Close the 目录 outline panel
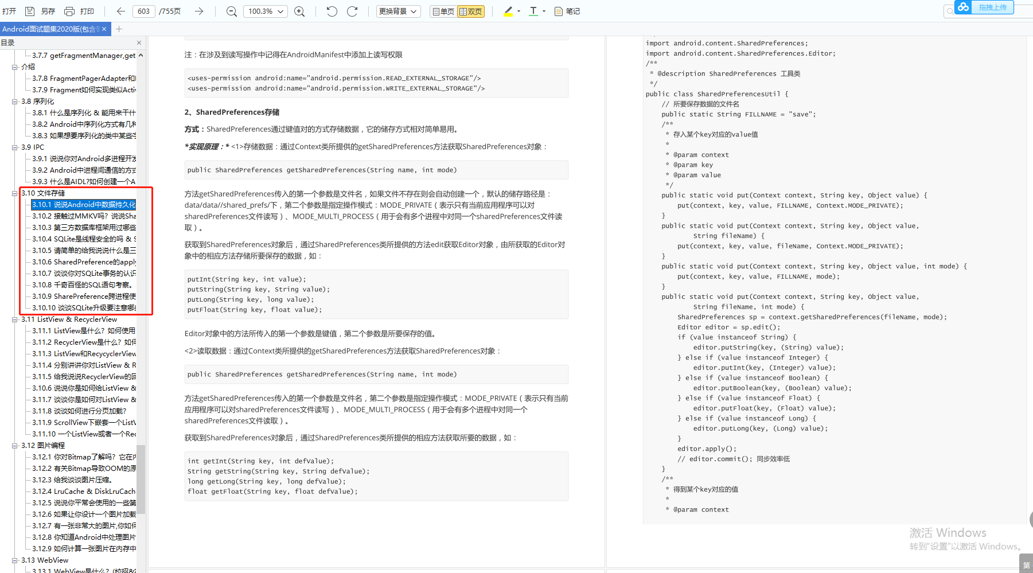 click(x=139, y=42)
